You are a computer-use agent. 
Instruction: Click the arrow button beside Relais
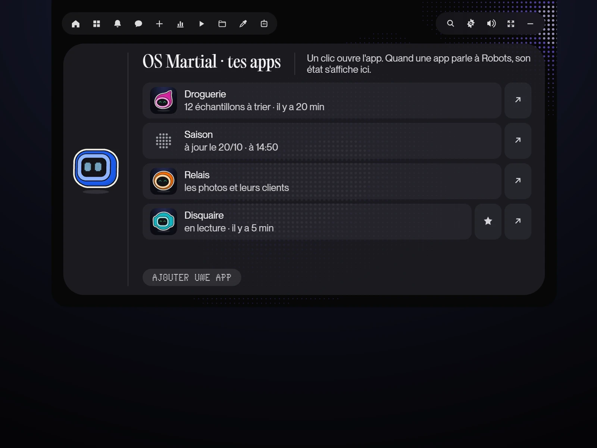(x=518, y=181)
